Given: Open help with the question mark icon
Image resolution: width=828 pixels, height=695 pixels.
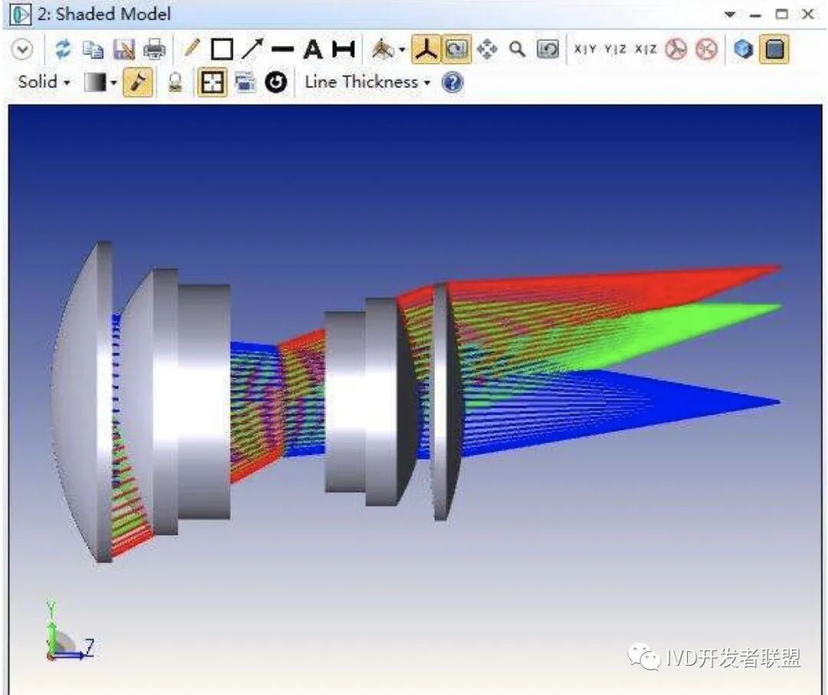Looking at the screenshot, I should [452, 82].
